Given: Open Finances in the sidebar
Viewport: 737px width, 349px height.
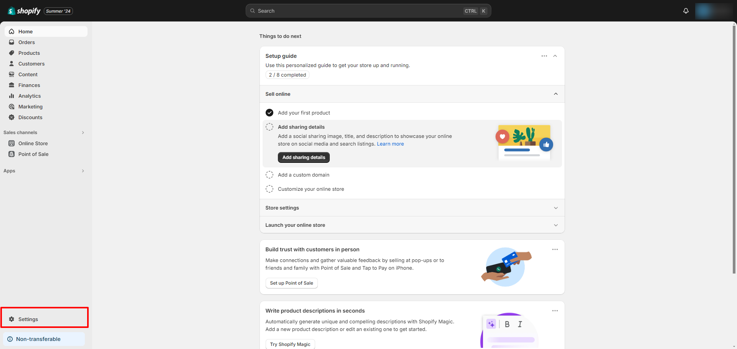Looking at the screenshot, I should (x=46, y=85).
